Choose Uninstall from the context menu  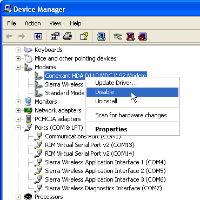click(x=132, y=101)
